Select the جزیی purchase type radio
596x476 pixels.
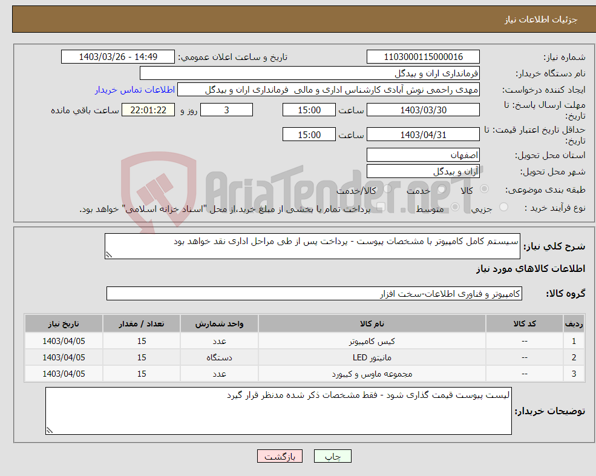click(503, 207)
